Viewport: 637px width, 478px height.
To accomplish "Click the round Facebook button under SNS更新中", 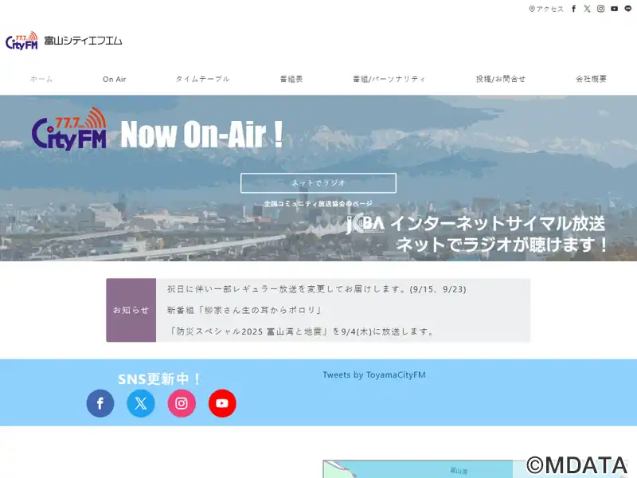I will pos(100,403).
